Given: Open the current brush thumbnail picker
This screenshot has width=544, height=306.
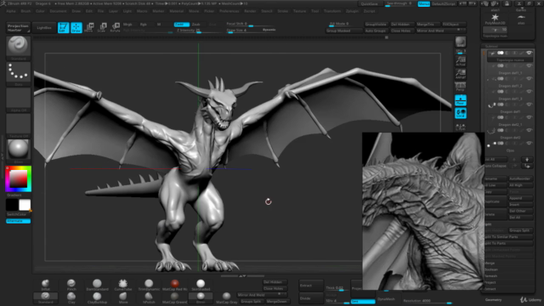Looking at the screenshot, I should 19,46.
